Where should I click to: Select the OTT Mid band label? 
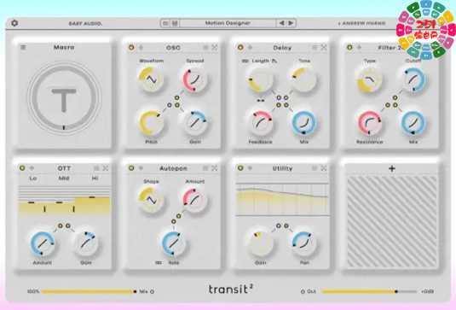[x=64, y=178]
